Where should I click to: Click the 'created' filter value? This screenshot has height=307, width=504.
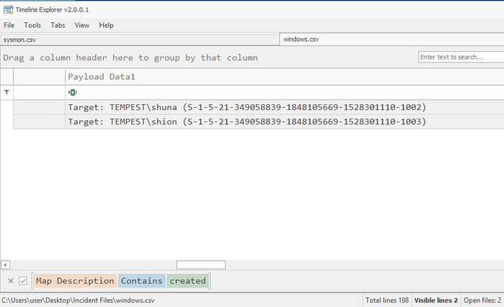(x=188, y=281)
